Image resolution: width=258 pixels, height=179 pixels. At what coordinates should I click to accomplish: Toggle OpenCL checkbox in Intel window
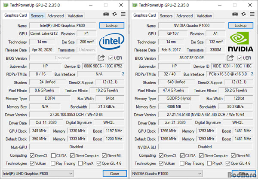(x=32, y=155)
